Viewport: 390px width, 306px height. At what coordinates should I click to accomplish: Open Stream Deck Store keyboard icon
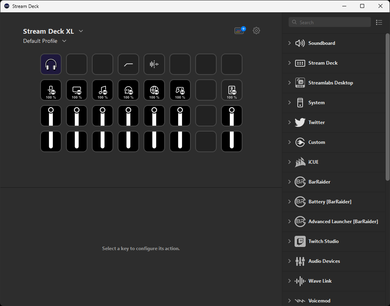(x=240, y=31)
